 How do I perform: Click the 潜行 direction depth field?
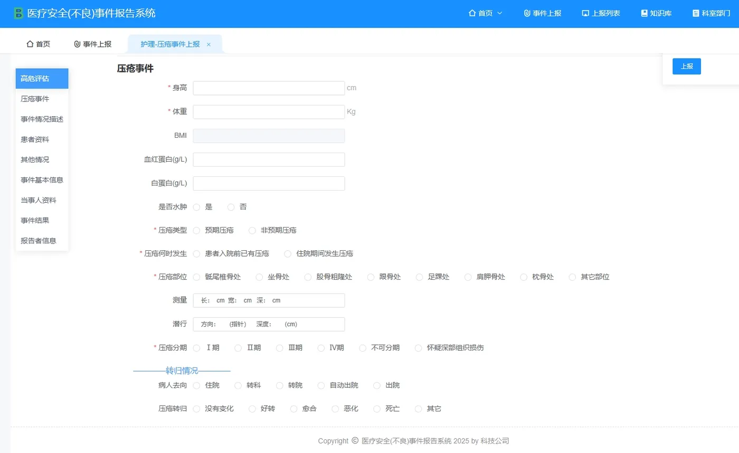click(269, 324)
